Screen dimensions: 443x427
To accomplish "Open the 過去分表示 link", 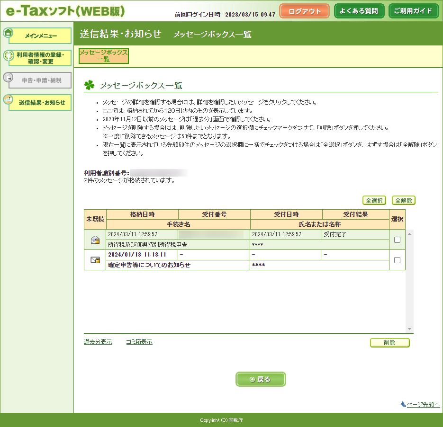I will [x=98, y=342].
